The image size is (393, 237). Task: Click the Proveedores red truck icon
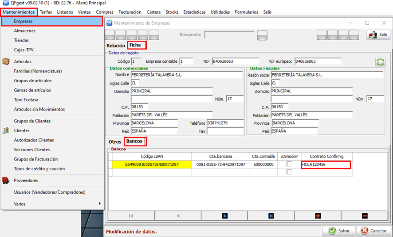[6, 180]
